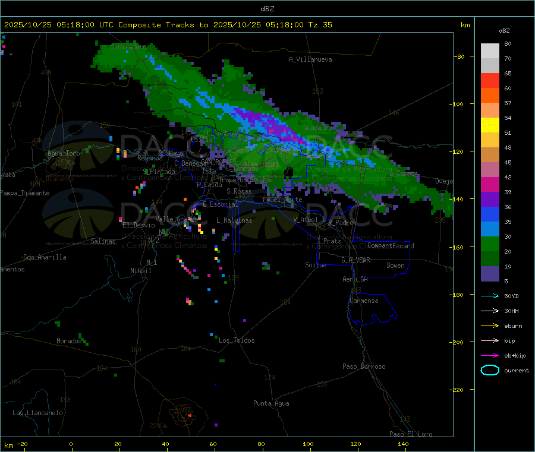The height and width of the screenshot is (452, 535).
Task: Click the Agua_Toro map label
Action: pyautogui.click(x=64, y=153)
